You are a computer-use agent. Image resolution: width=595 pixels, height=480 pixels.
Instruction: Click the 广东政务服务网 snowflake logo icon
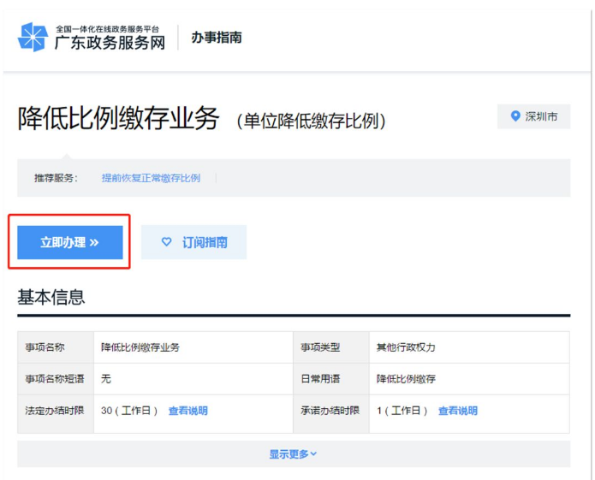tap(33, 37)
